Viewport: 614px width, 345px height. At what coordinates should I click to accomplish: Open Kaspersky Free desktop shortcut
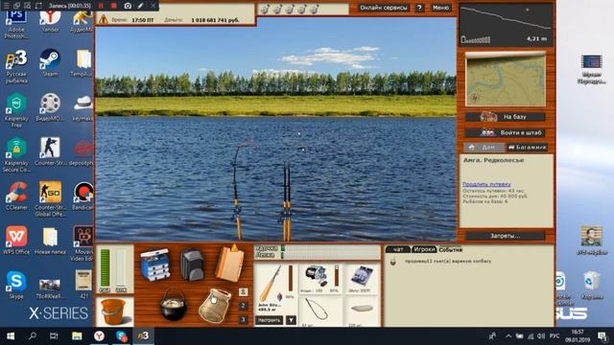[16, 111]
